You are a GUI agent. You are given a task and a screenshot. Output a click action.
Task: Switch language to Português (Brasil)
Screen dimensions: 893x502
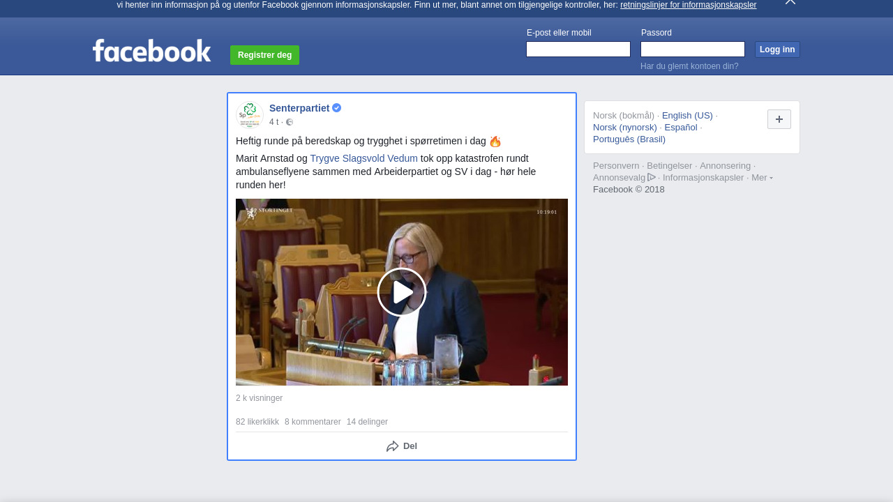point(629,139)
